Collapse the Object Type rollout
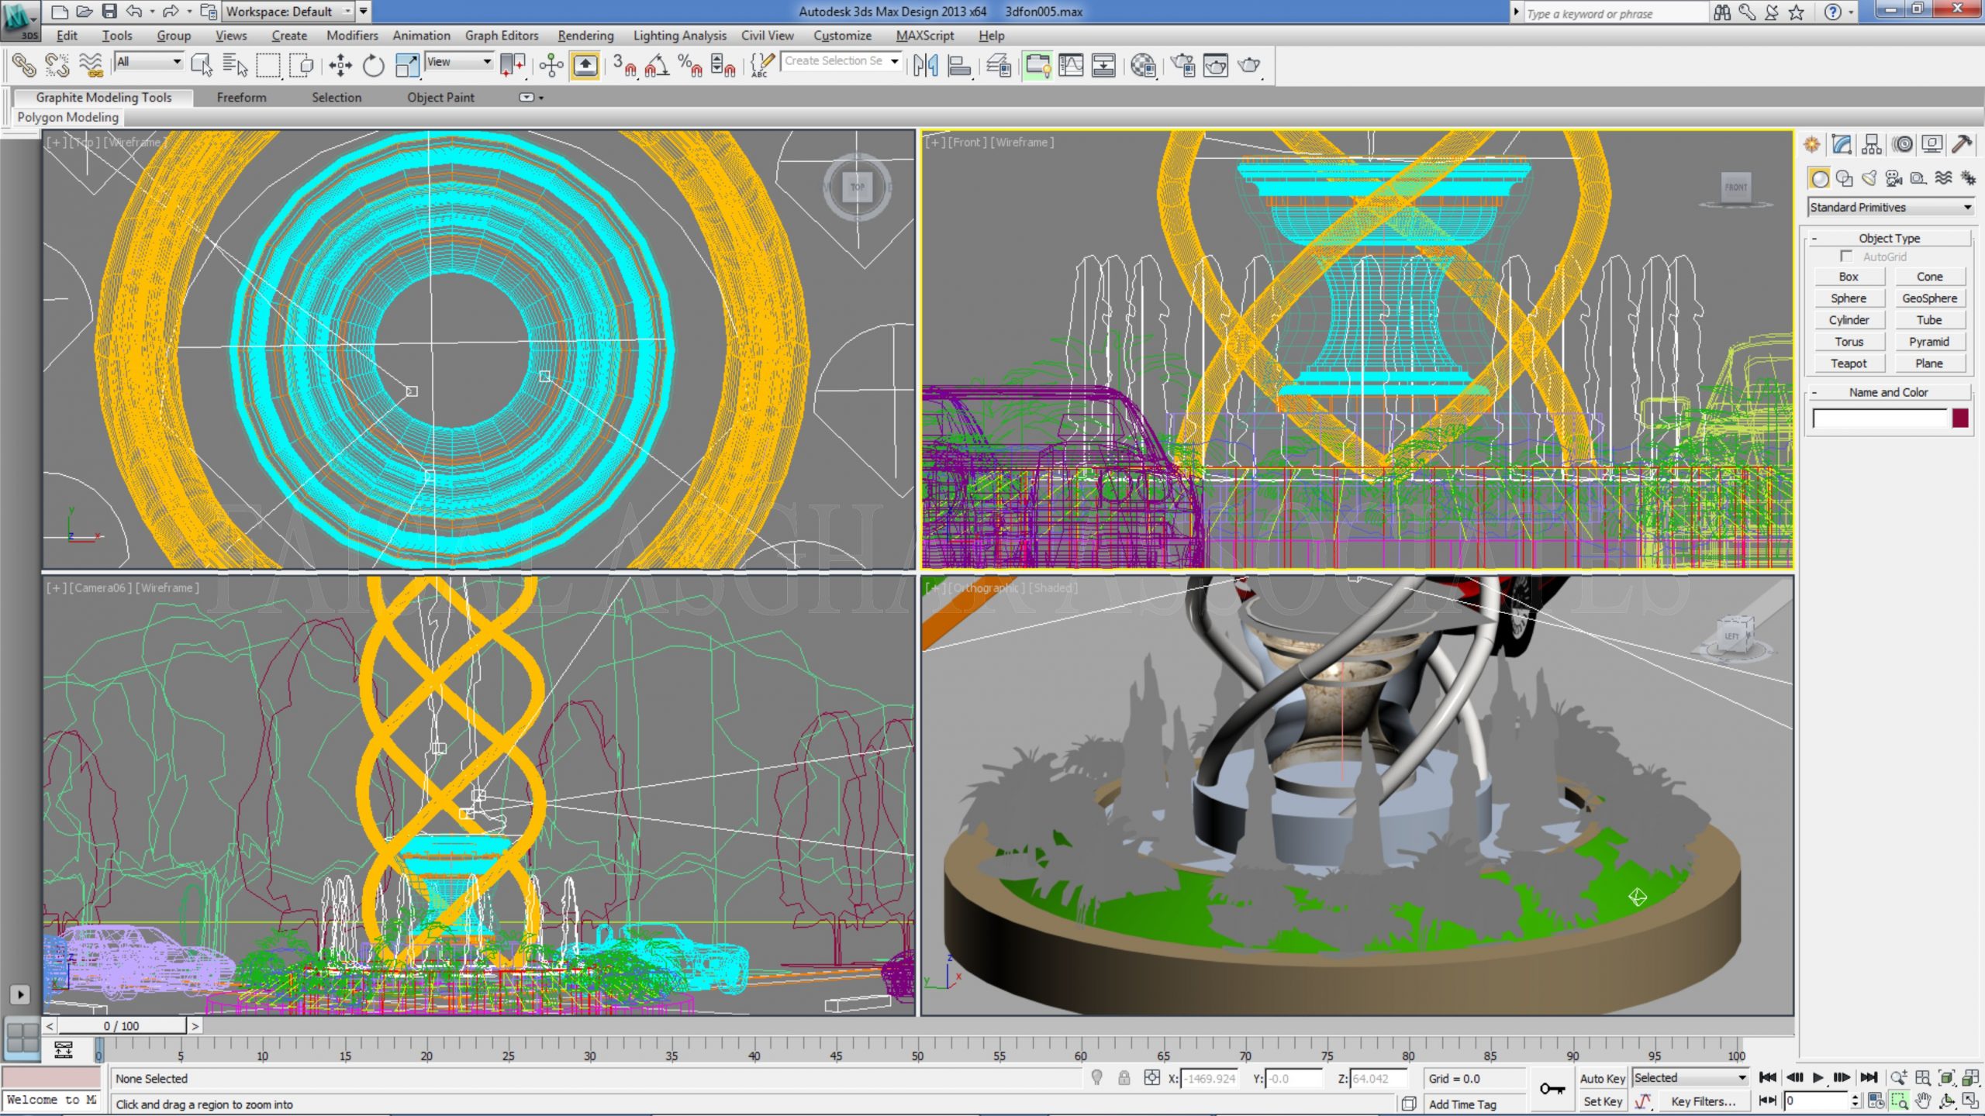The image size is (1985, 1116). click(1889, 238)
